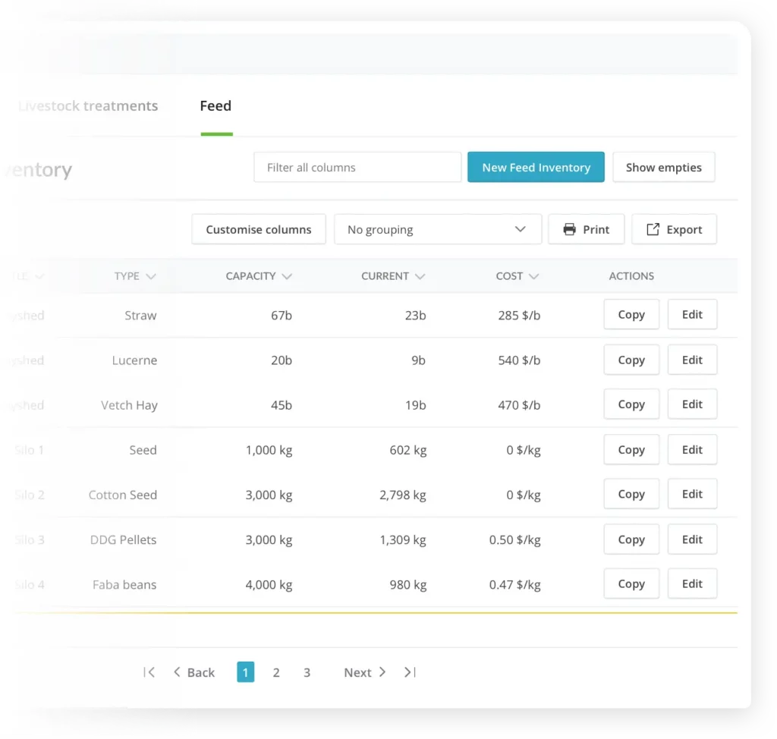Copy the Cotton Seed row
This screenshot has width=777, height=739.
tap(631, 494)
